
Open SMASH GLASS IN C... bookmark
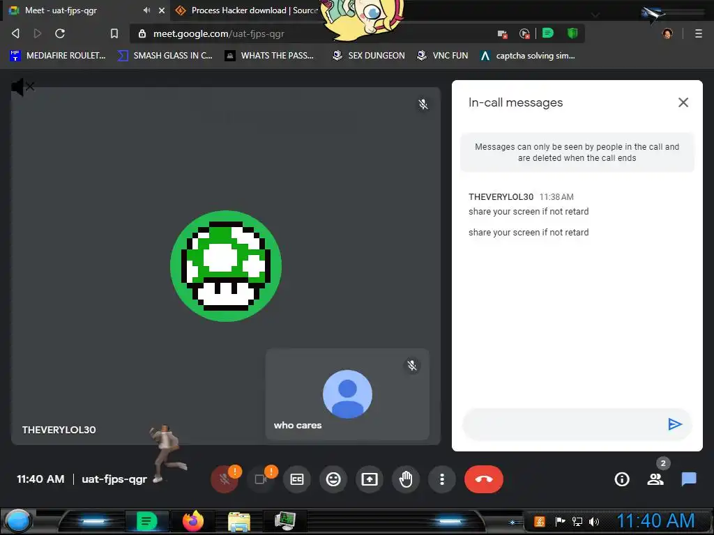[x=165, y=56]
